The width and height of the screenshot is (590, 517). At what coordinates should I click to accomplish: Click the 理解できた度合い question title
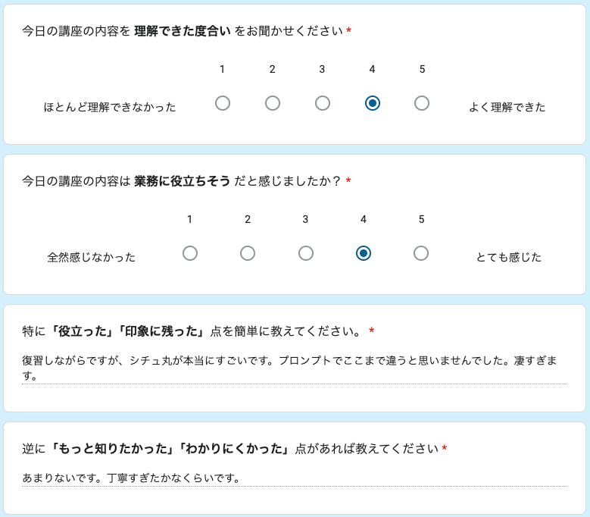[x=182, y=31]
